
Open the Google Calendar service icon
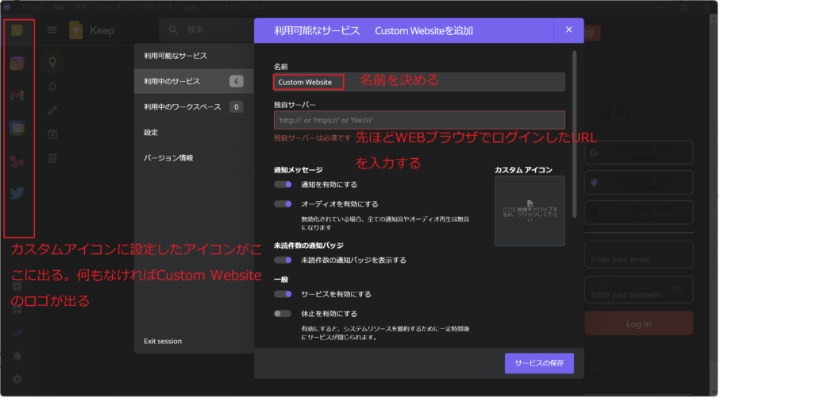[x=17, y=128]
